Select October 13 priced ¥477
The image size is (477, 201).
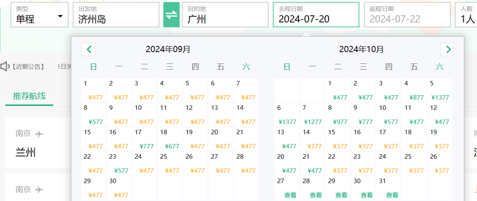(x=287, y=139)
